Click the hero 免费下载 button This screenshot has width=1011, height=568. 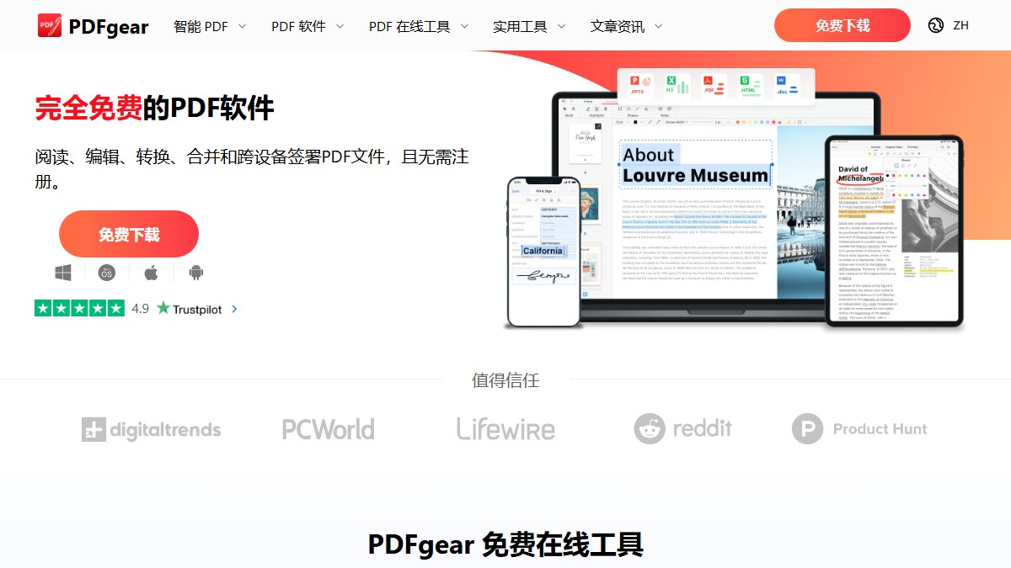click(129, 234)
